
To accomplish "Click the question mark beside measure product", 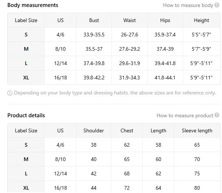I will point(217,115).
